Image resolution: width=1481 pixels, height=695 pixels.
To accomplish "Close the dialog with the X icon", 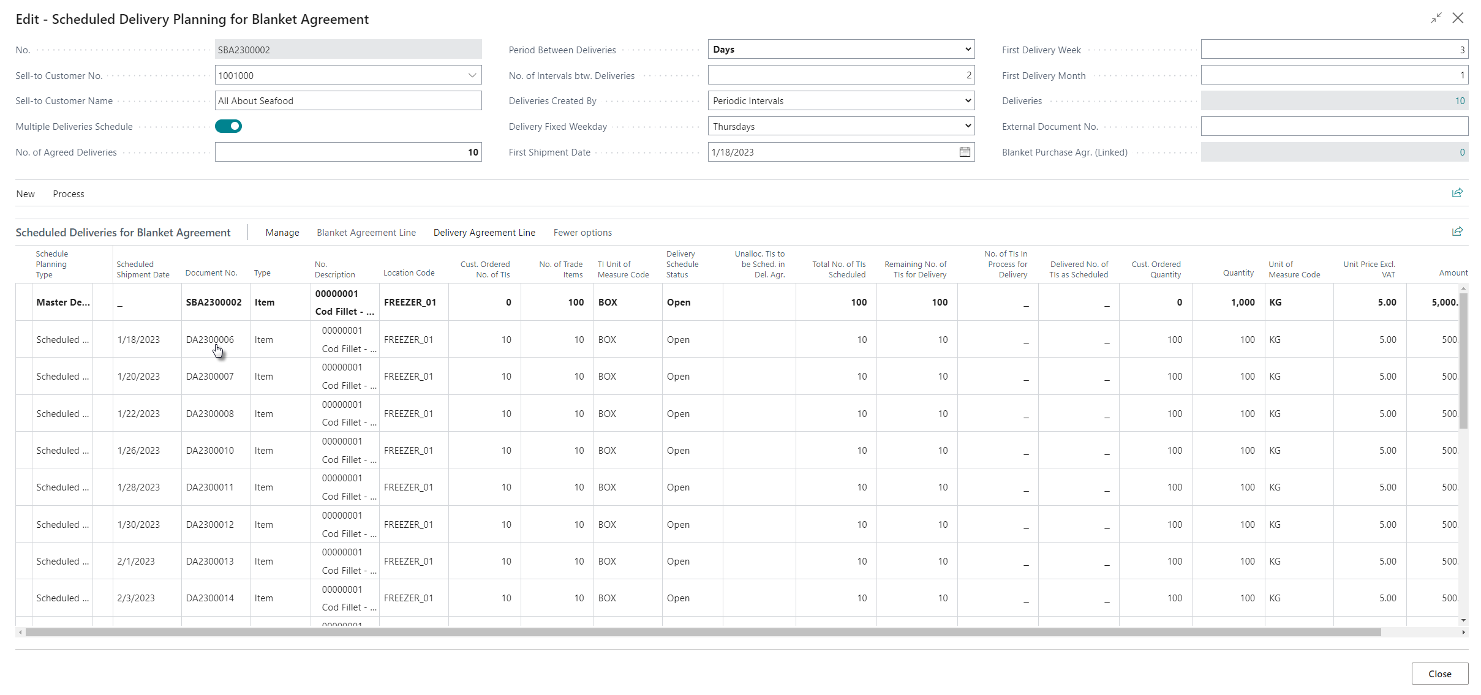I will (x=1458, y=18).
